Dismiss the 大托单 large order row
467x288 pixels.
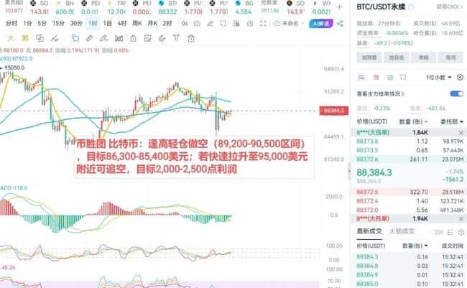(461, 219)
